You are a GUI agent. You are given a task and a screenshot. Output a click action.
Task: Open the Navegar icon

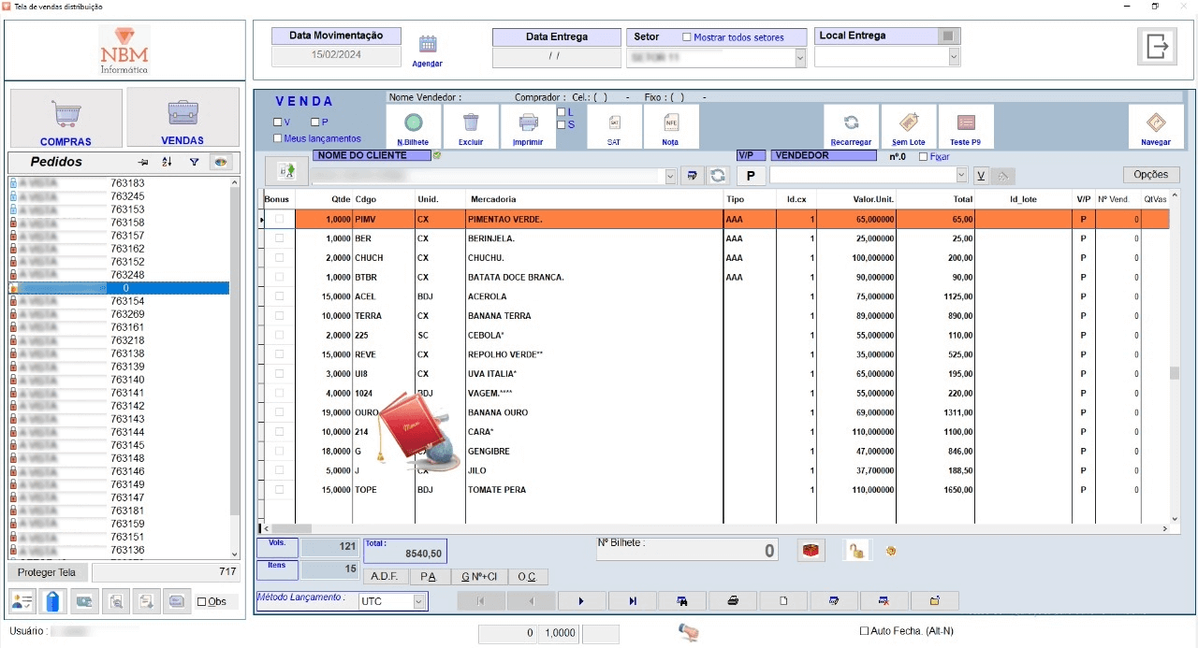[x=1156, y=122]
